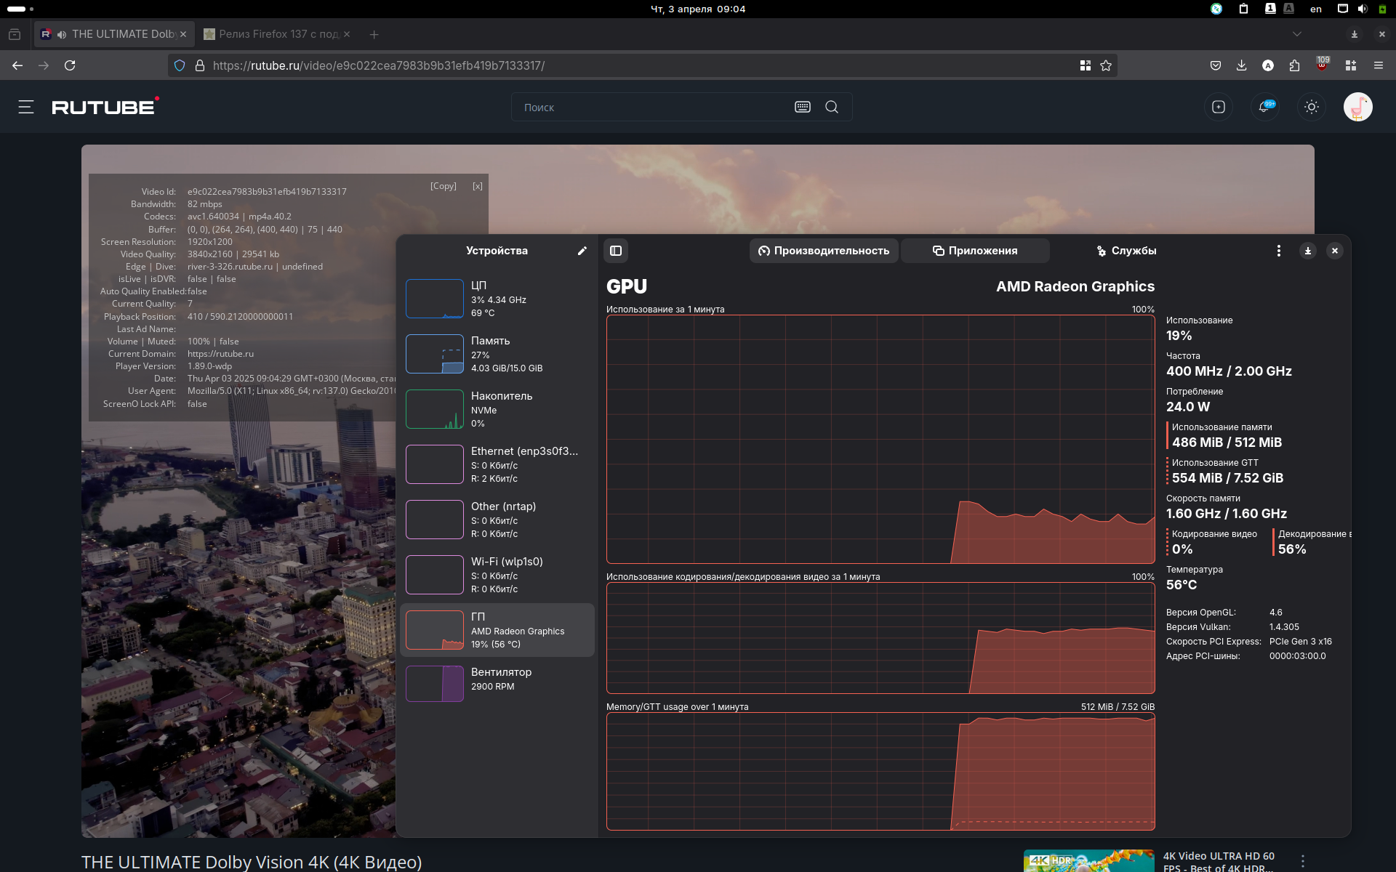This screenshot has height=872, width=1396.
Task: Toggle the RUTUBE light/dark theme icon
Action: coord(1312,107)
